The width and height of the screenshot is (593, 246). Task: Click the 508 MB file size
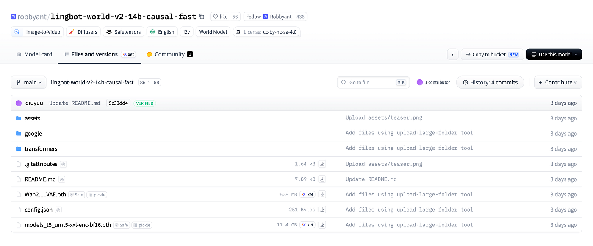coord(288,195)
